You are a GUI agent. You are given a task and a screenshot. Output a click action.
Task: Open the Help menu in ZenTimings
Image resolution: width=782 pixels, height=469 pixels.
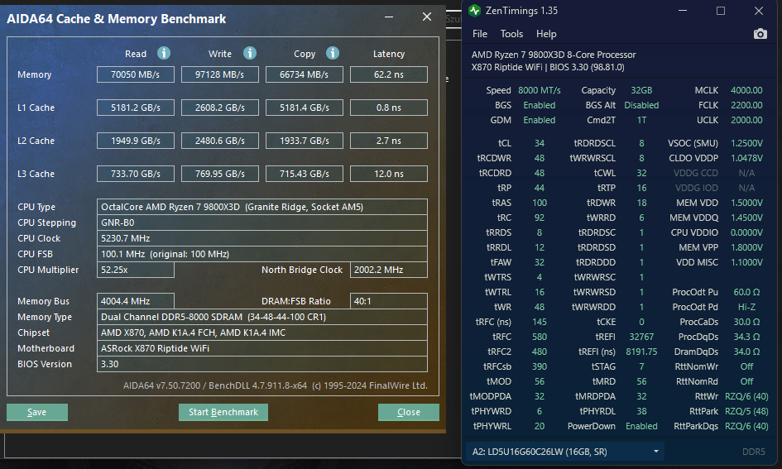pos(546,34)
